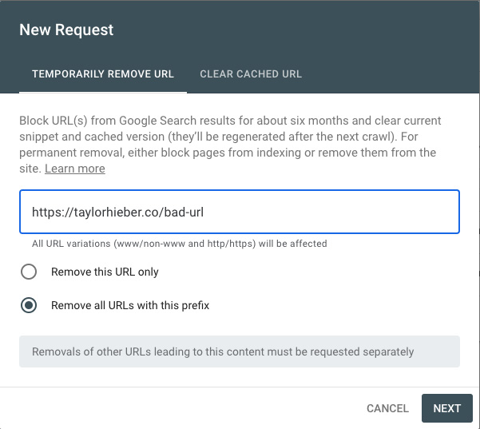Screen dimensions: 480x429
Task: Select the Remove this URL only radio button
Action: pyautogui.click(x=29, y=272)
